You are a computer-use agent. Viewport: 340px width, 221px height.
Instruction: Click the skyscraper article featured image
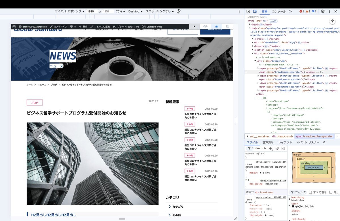click(x=93, y=163)
